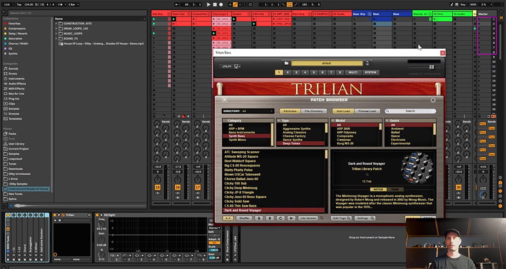
Task: Toggle the EQ Eight device activator
Action: click(x=97, y=215)
